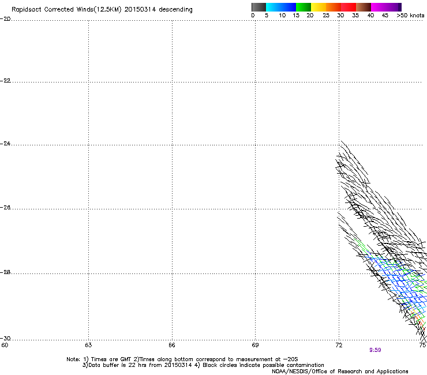This screenshot has width=427, height=375.
Task: Click the -30 latitude axis label
Action: (5, 339)
